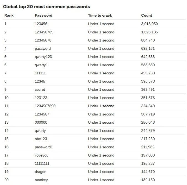Click the secret password entry
Image resolution: width=187 pixels, height=185 pixels.
[40, 90]
